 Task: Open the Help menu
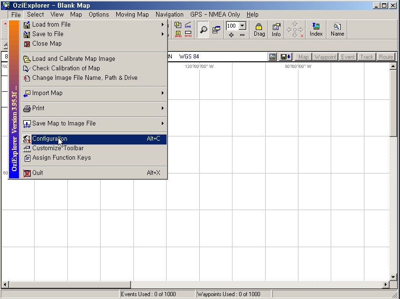click(x=252, y=15)
